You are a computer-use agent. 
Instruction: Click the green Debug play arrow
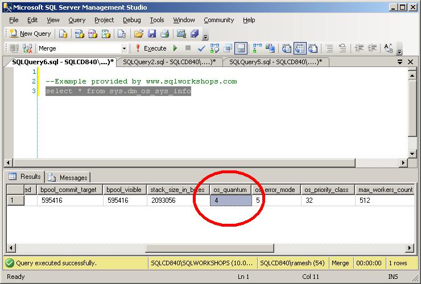pos(175,48)
